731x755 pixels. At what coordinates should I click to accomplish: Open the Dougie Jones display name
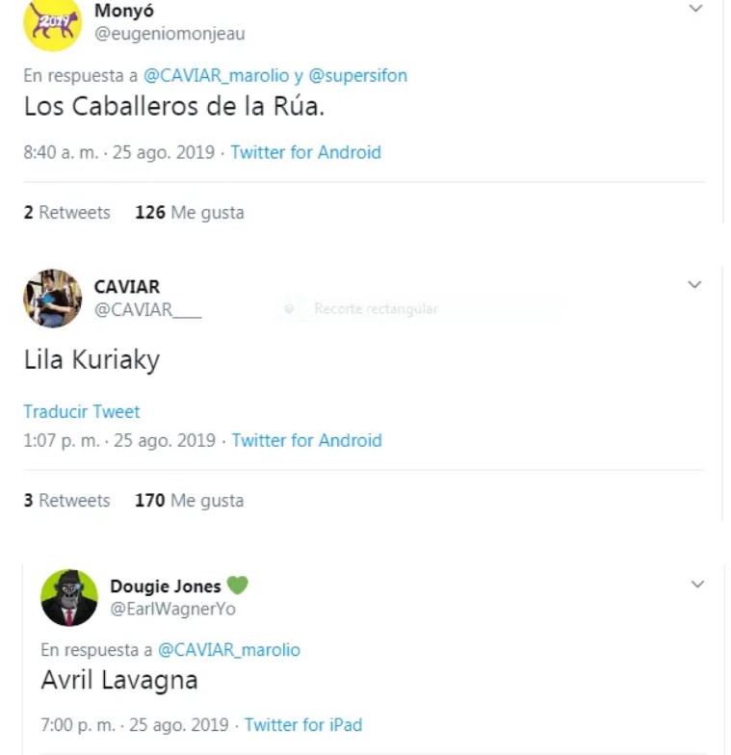point(166,586)
